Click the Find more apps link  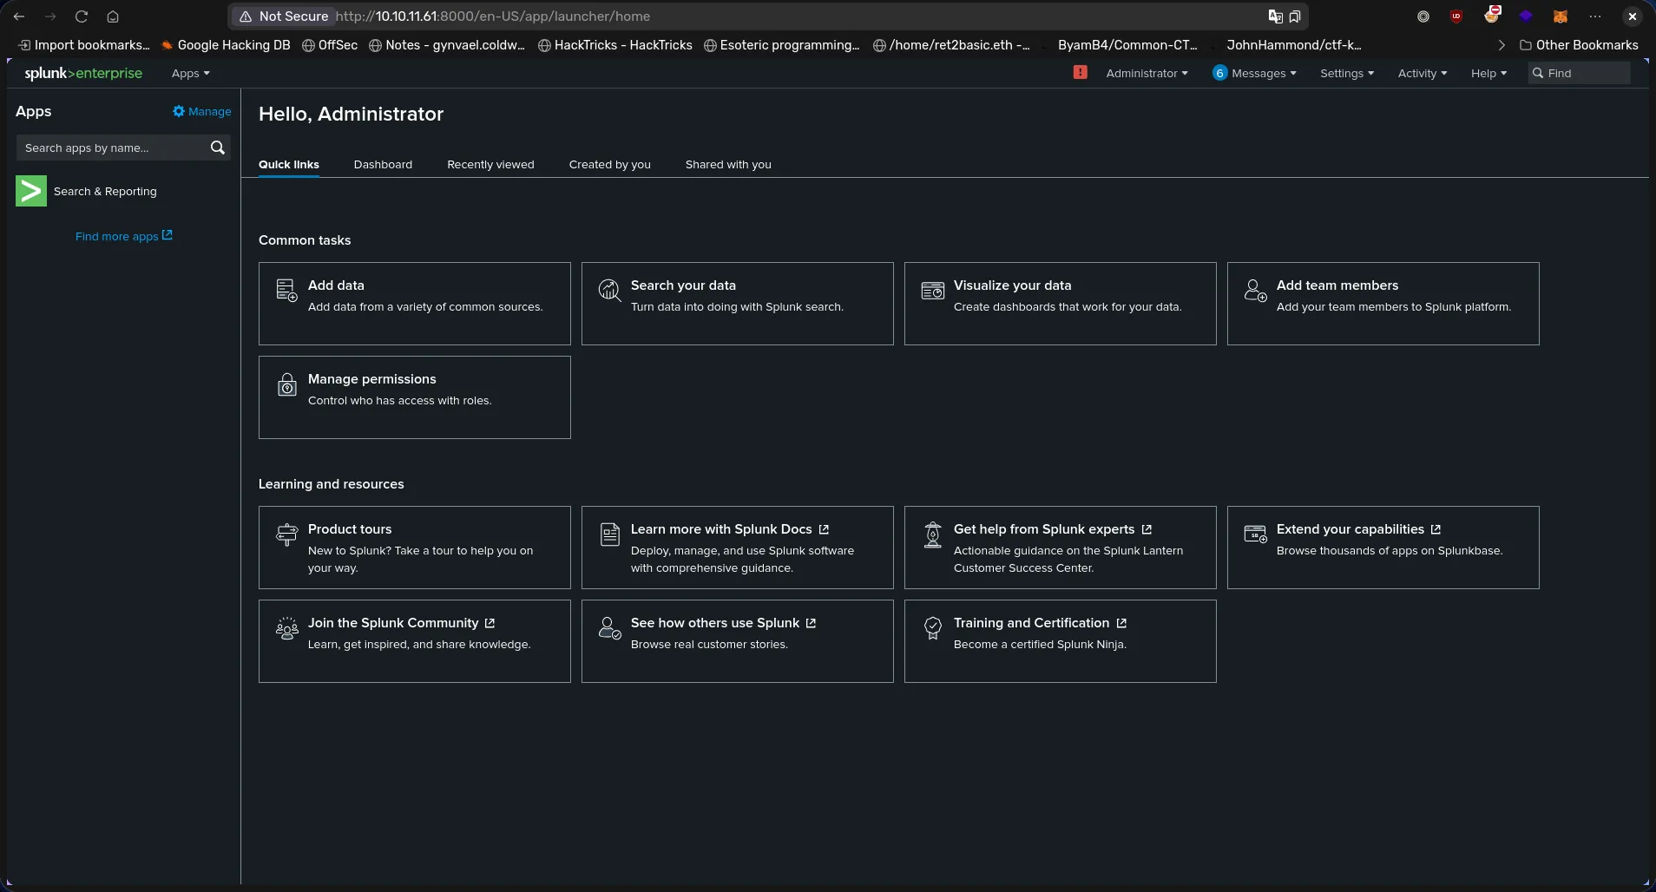pos(123,236)
